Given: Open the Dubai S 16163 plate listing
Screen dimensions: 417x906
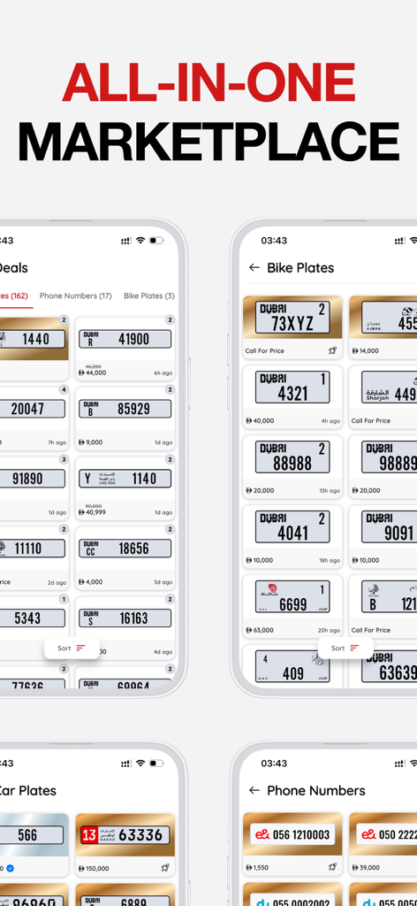Looking at the screenshot, I should tap(125, 628).
